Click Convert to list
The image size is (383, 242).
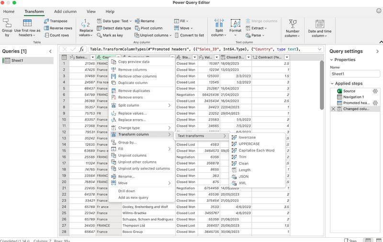(189, 35)
